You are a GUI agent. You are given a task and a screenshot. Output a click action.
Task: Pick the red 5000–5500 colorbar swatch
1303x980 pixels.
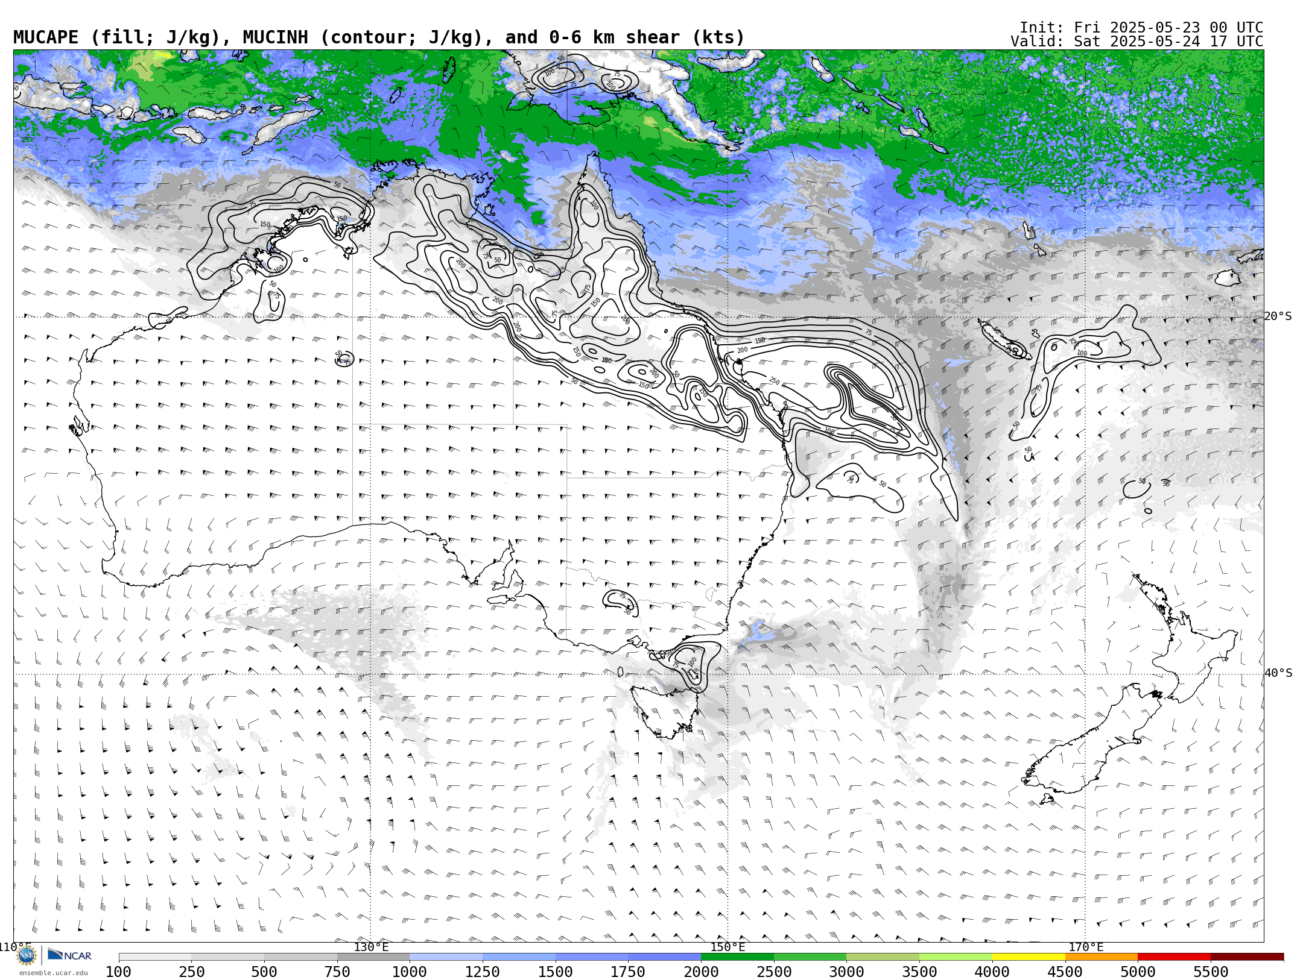pyautogui.click(x=1175, y=957)
